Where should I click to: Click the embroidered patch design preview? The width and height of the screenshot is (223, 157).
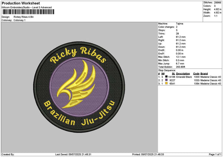pos(79,87)
